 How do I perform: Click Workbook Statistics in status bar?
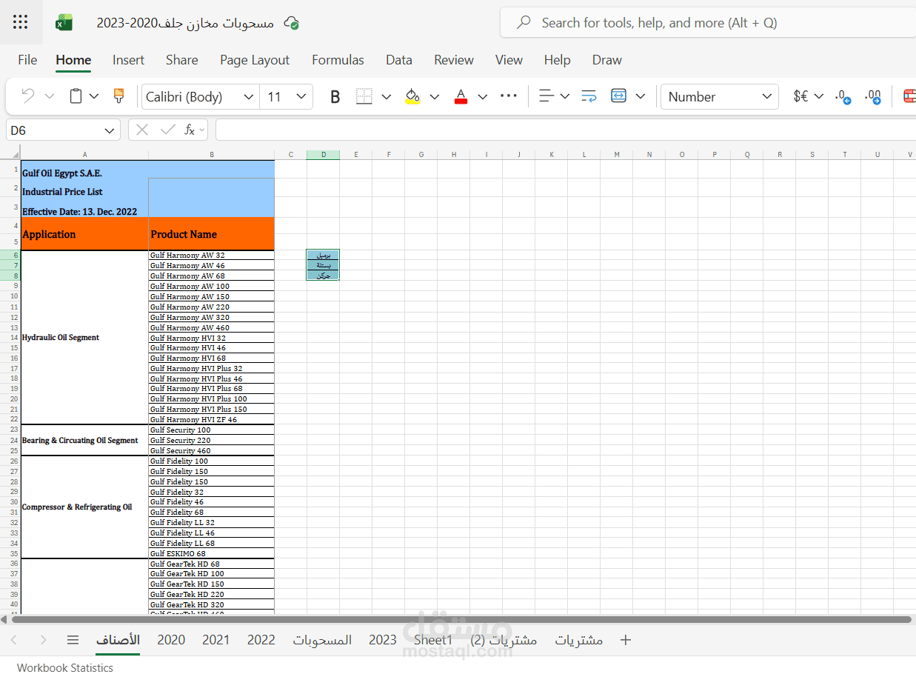coord(65,667)
